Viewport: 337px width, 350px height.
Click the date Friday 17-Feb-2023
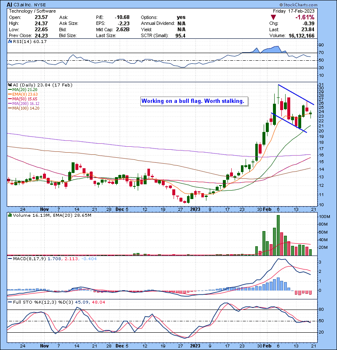click(x=294, y=11)
